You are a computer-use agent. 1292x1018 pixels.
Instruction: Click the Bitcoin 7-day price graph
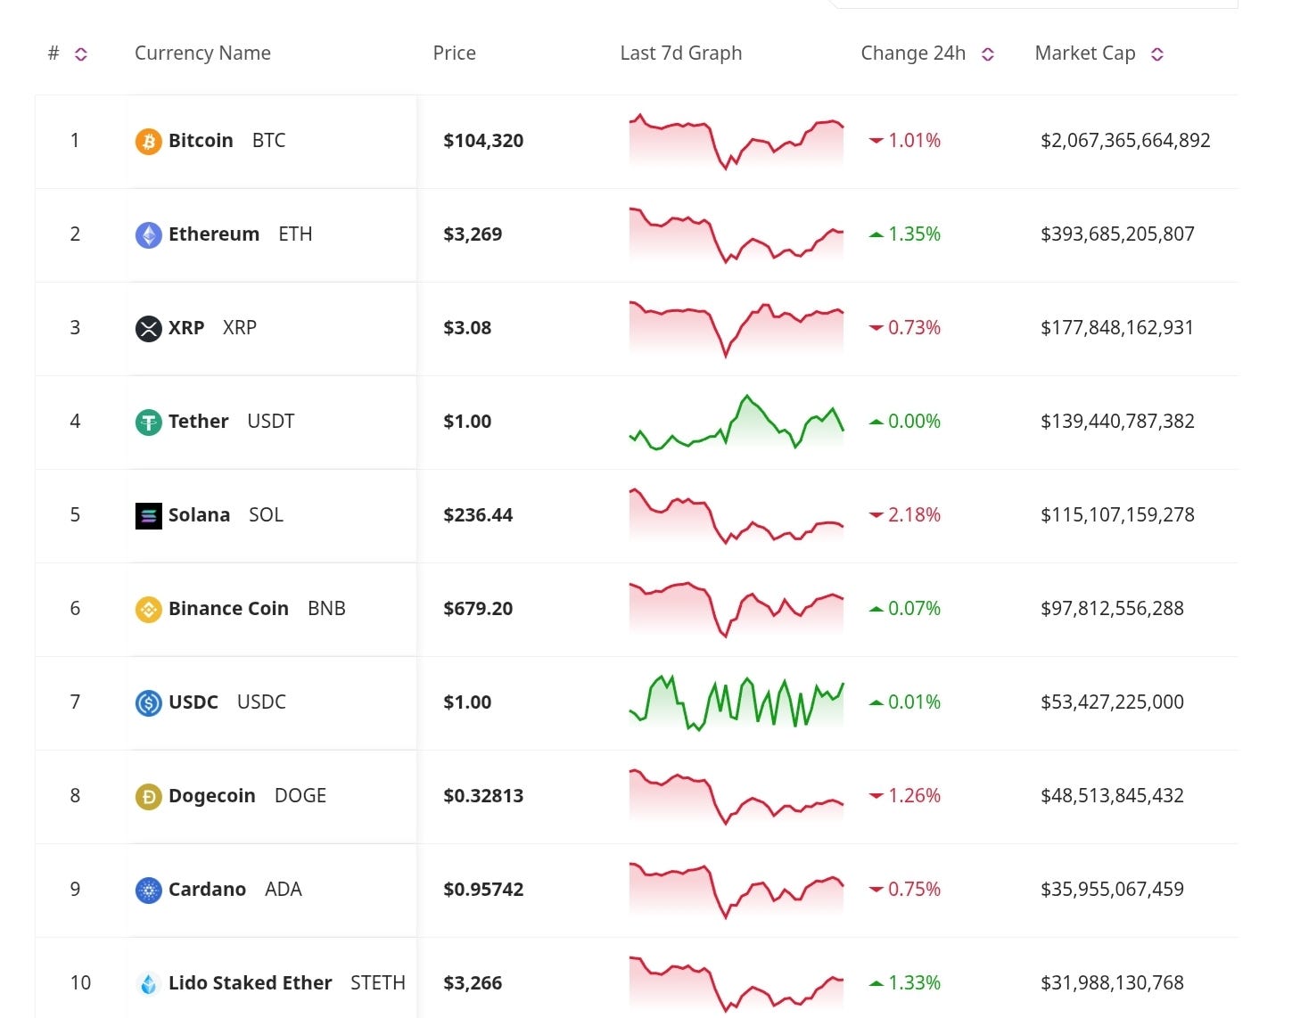point(737,142)
